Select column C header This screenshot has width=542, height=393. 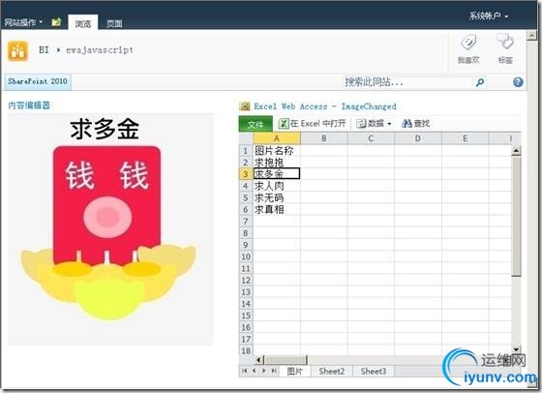[371, 138]
